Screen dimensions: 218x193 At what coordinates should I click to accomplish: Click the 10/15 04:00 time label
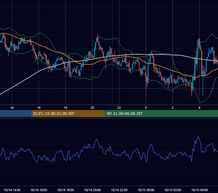[199, 190]
